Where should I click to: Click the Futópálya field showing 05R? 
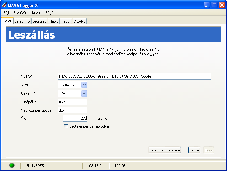pos(73,102)
